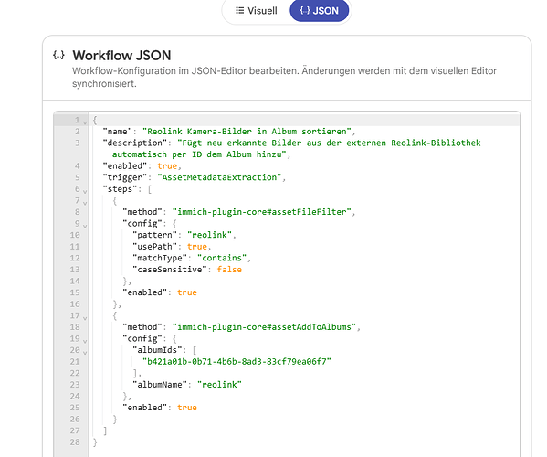Viewport: 547px width, 457px height.
Task: Collapse the second step fold arrow on line 17
Action: pyautogui.click(x=85, y=318)
